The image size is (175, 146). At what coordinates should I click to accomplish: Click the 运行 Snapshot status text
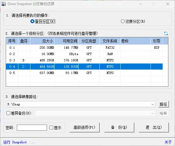click(x=19, y=142)
